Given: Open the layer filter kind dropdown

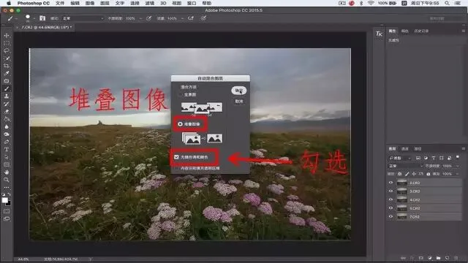Looking at the screenshot, I should point(400,158).
